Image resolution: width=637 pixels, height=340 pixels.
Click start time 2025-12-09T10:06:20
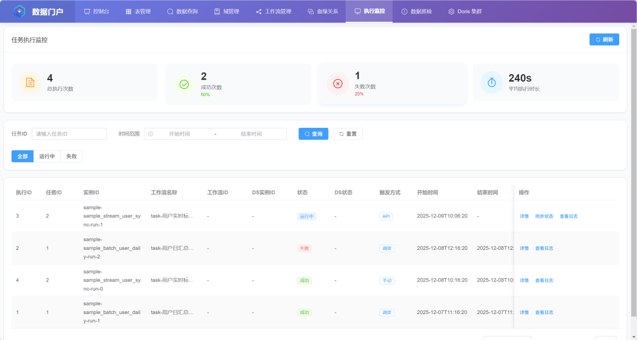[x=442, y=216]
